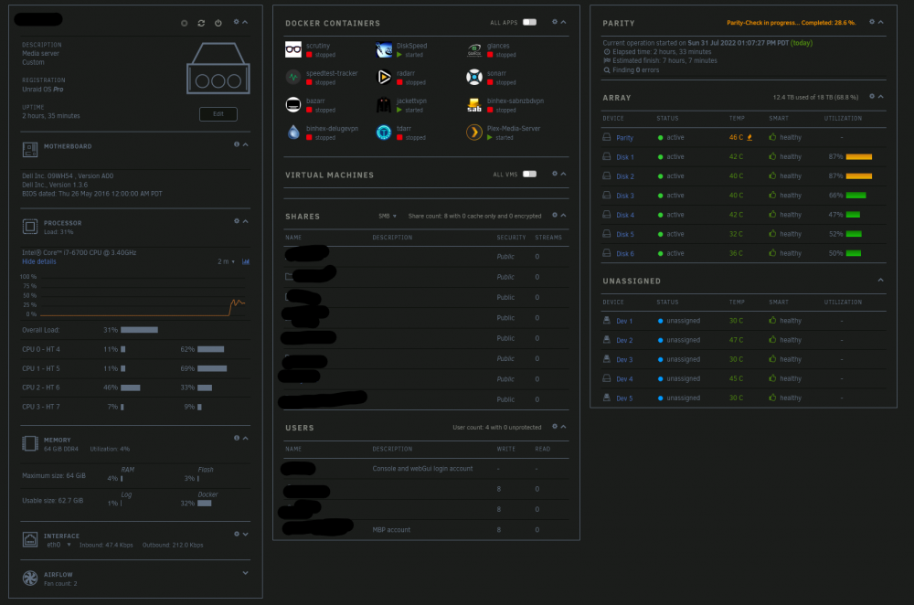The width and height of the screenshot is (914, 605).
Task: Click the Motherboard info icon
Action: [237, 144]
